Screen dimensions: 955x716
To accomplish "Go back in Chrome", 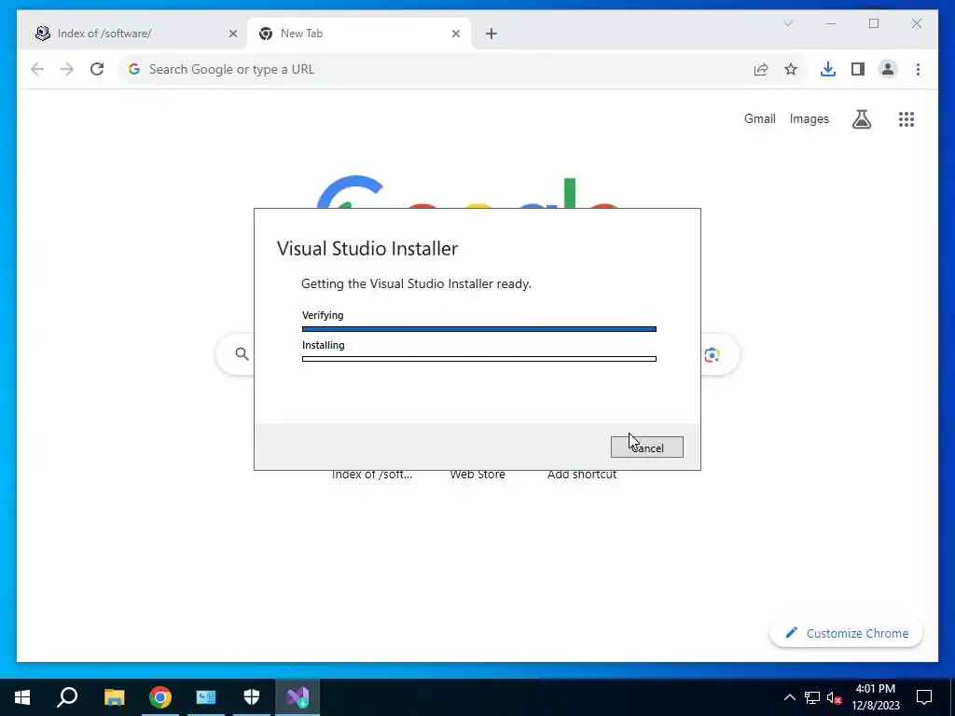I will coord(37,69).
